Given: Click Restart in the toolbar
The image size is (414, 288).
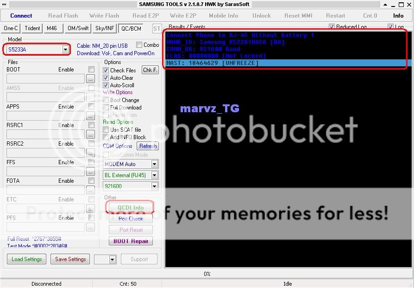Looking at the screenshot, I should coord(336,16).
